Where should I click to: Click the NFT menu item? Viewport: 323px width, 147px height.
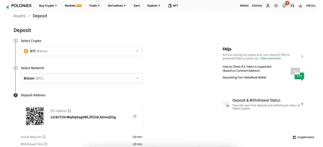click(x=173, y=6)
